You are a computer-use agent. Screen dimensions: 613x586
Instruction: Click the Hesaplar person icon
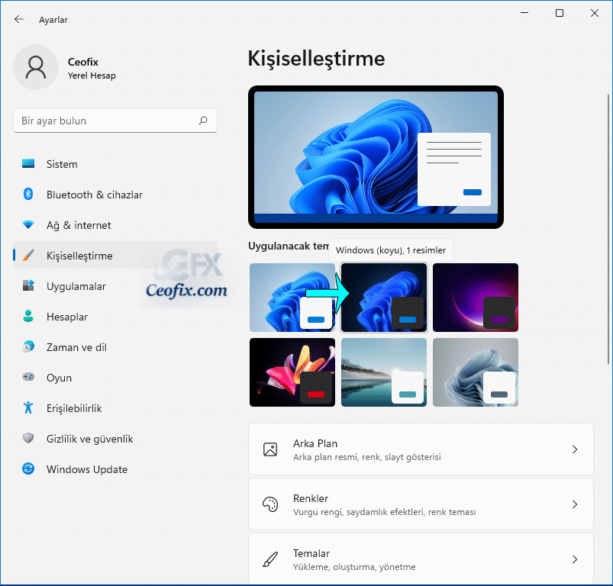tap(28, 316)
